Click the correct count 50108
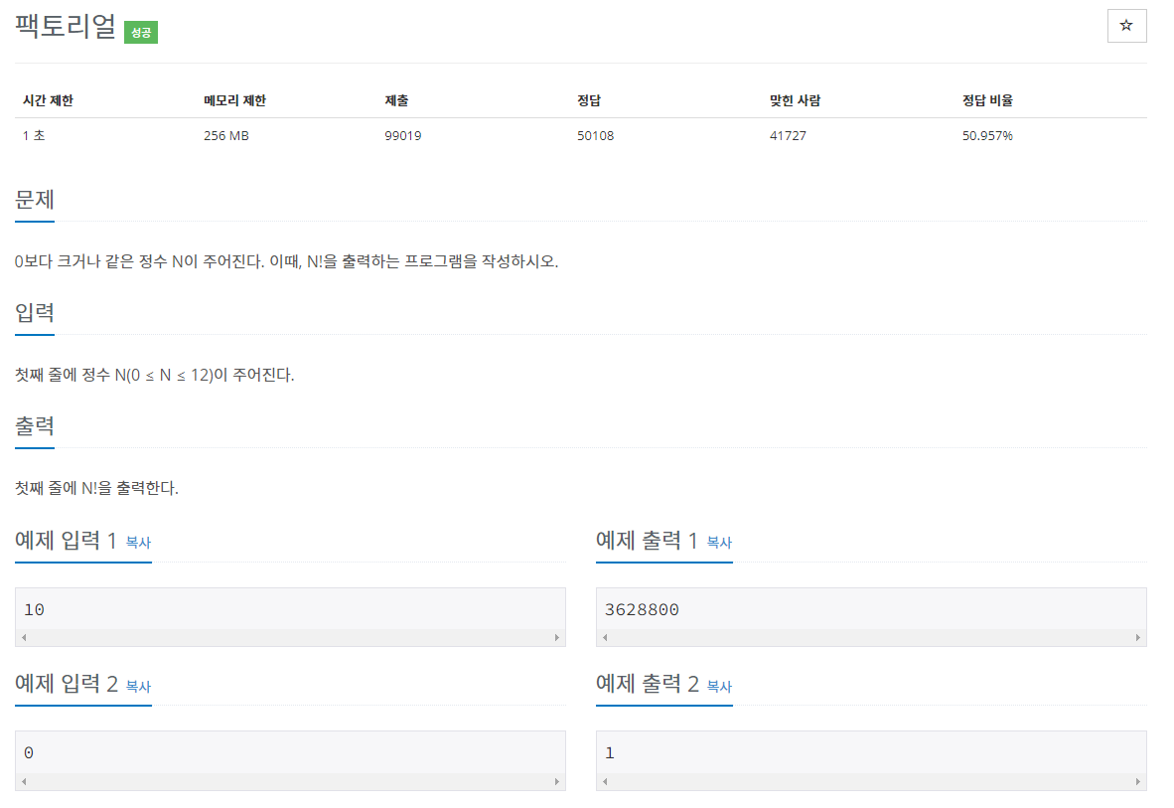The width and height of the screenshot is (1174, 808). click(595, 136)
